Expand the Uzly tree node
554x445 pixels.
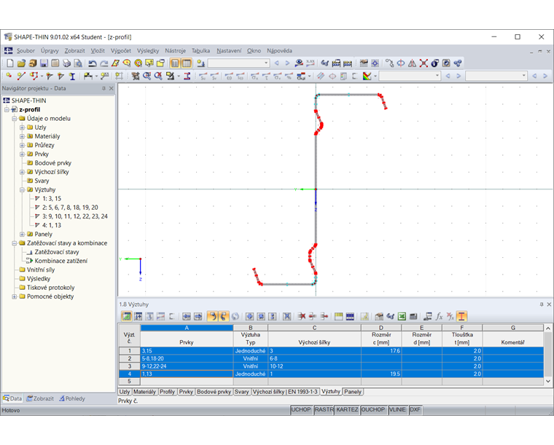click(22, 127)
